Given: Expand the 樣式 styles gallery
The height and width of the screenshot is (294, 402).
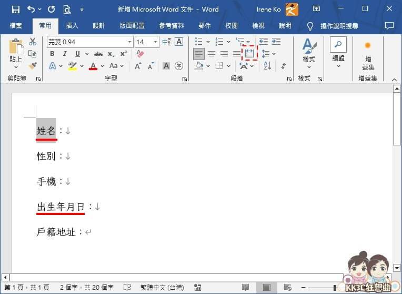Looking at the screenshot, I should coord(309,54).
